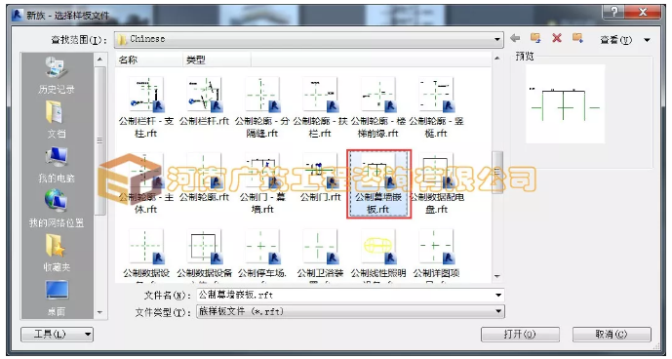Viewport: 672px width, 359px height.
Task: Click the file list scrollbar thumb
Action: pyautogui.click(x=497, y=172)
